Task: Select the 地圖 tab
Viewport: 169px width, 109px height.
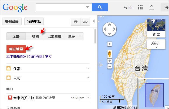Action: (35, 36)
